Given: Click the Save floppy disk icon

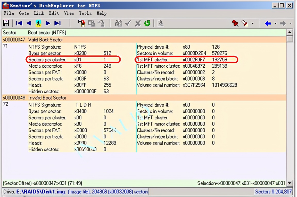Looking at the screenshot, I should coord(6,23).
